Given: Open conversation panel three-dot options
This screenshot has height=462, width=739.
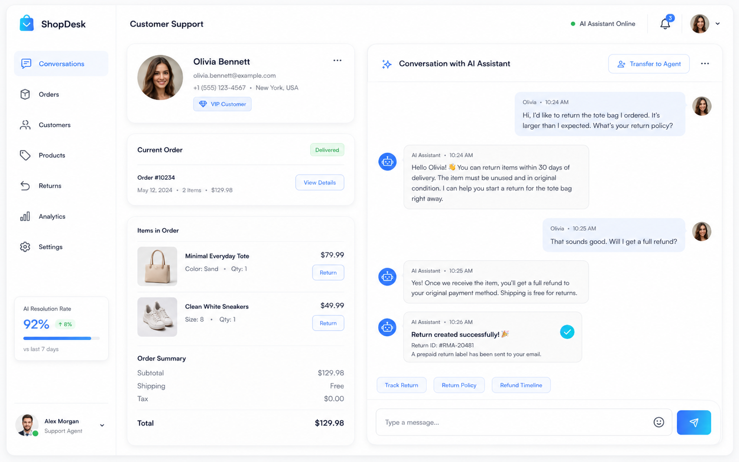Looking at the screenshot, I should 705,64.
